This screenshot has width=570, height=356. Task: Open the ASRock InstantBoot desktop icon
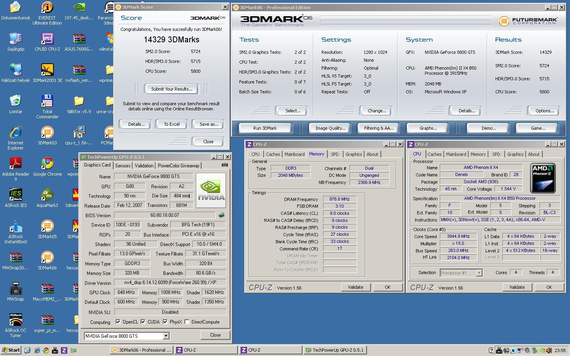(15, 232)
